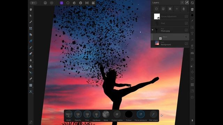Select the Paint Brush tool
This screenshot has width=223, height=125.
[x=31, y=47]
